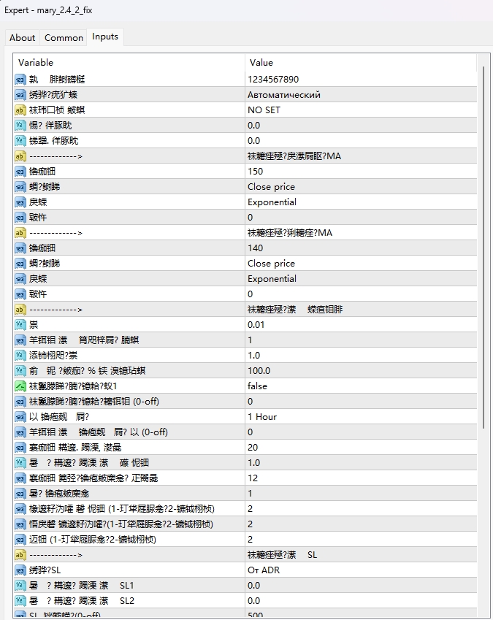Click the integer icon in the 140 row
The width and height of the screenshot is (493, 620).
click(20, 248)
